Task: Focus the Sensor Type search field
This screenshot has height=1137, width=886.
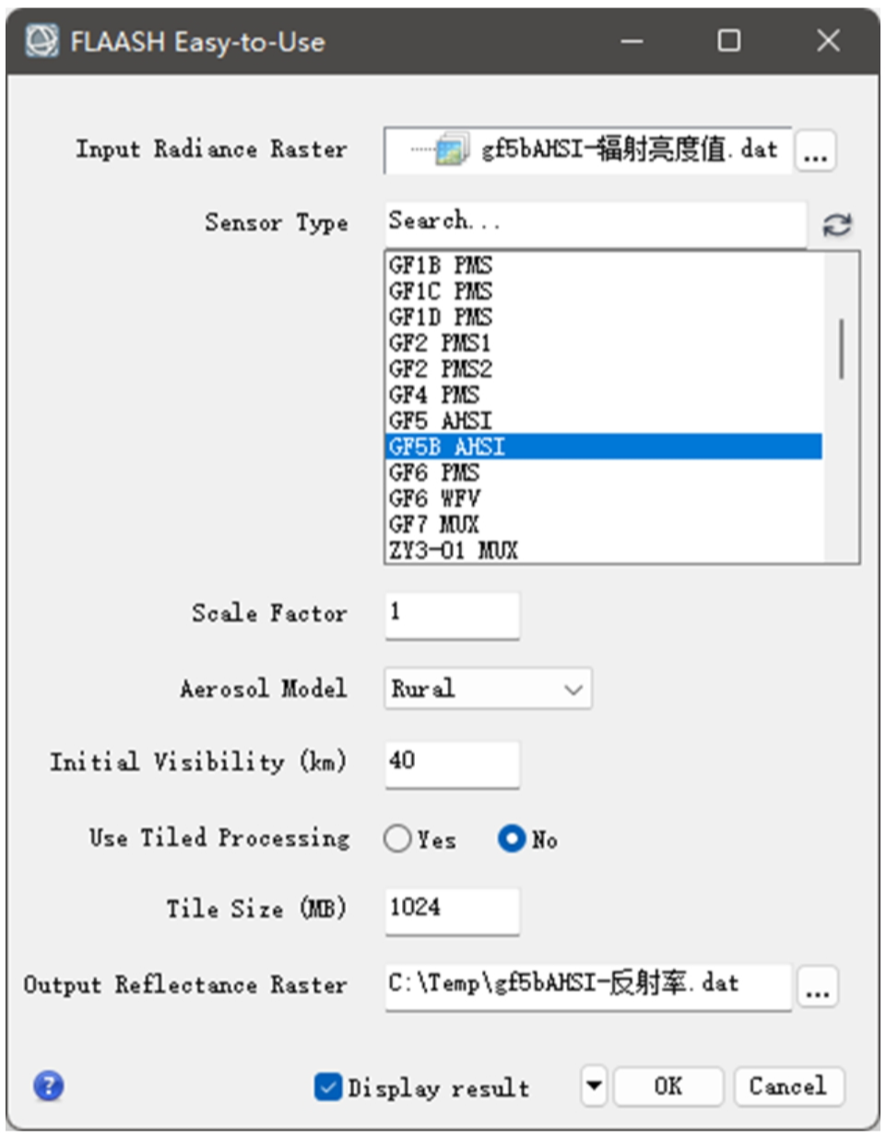Action: pos(596,223)
